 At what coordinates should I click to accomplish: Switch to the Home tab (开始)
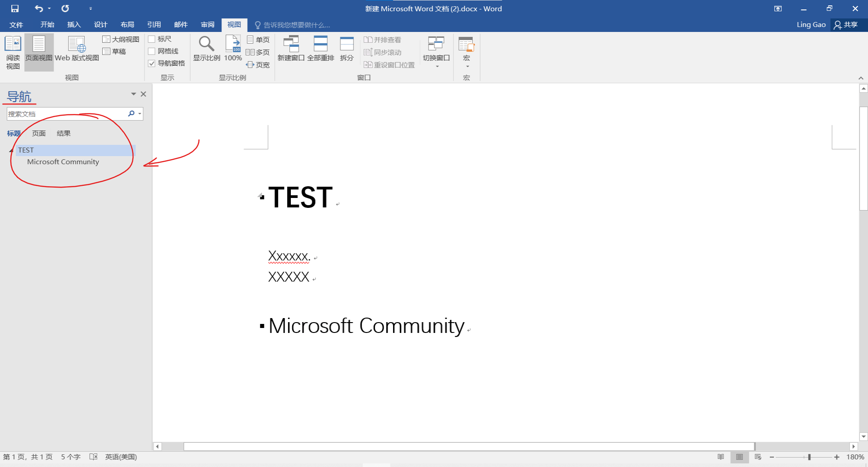(47, 25)
